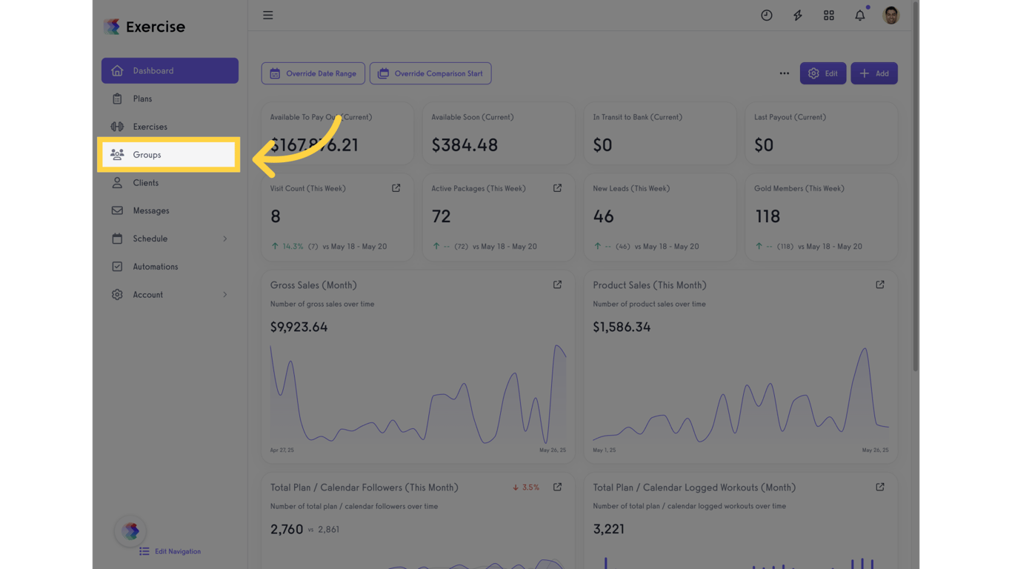1012x569 pixels.
Task: Select the 46 New Leads value
Action: [603, 216]
